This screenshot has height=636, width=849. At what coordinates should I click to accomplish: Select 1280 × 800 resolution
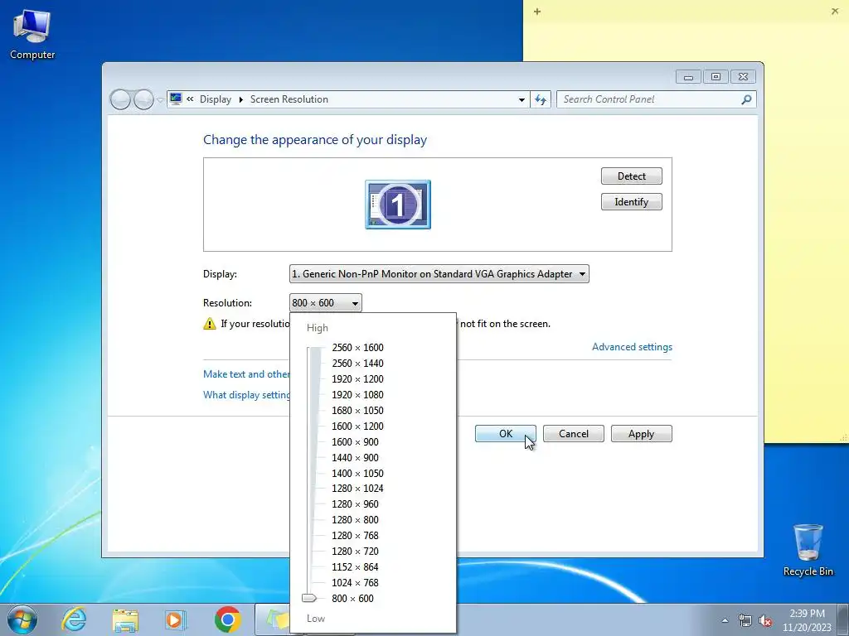point(355,520)
